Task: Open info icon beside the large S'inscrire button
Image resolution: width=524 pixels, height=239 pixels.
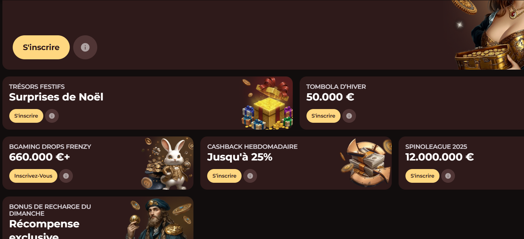Action: pyautogui.click(x=85, y=47)
